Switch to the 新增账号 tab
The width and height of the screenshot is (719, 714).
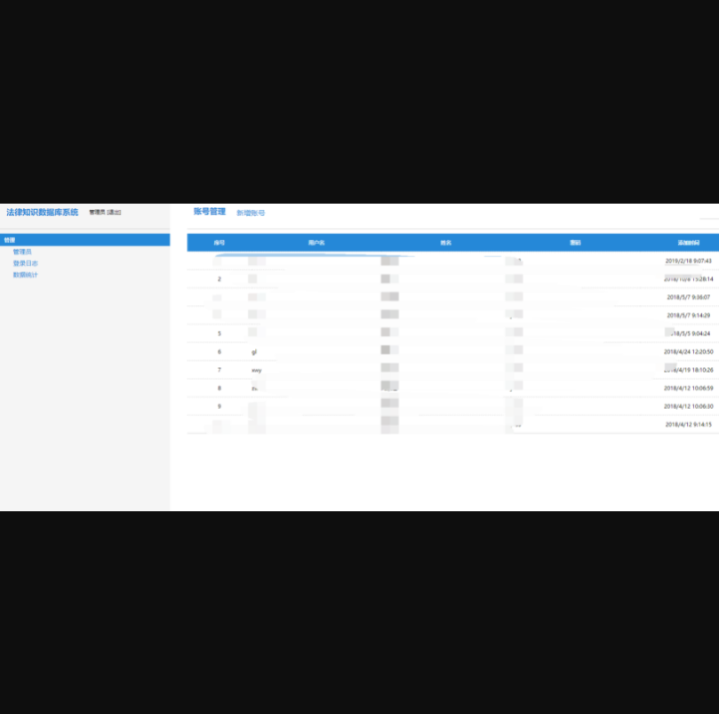tap(251, 213)
